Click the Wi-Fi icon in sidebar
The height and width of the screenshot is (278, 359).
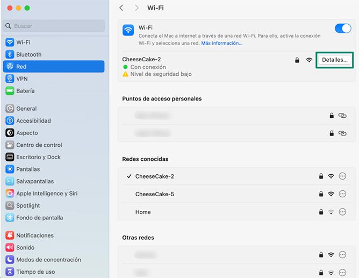tap(10, 42)
